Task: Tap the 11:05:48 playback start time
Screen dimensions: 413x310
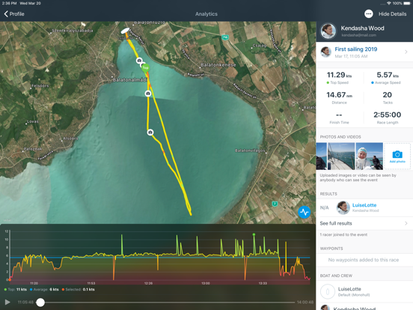Action: [x=25, y=302]
